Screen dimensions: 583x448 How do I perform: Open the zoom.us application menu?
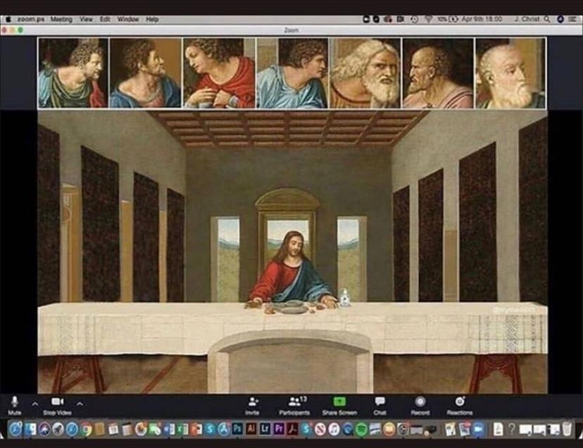tap(31, 19)
